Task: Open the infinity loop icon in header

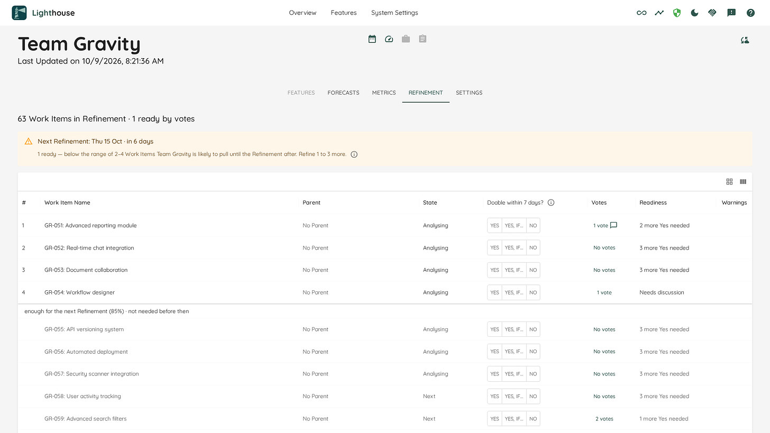Action: point(641,13)
